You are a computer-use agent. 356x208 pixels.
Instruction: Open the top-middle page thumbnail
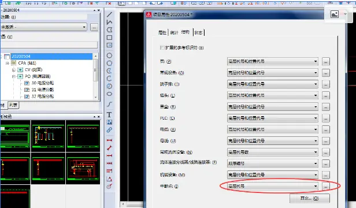(48, 136)
